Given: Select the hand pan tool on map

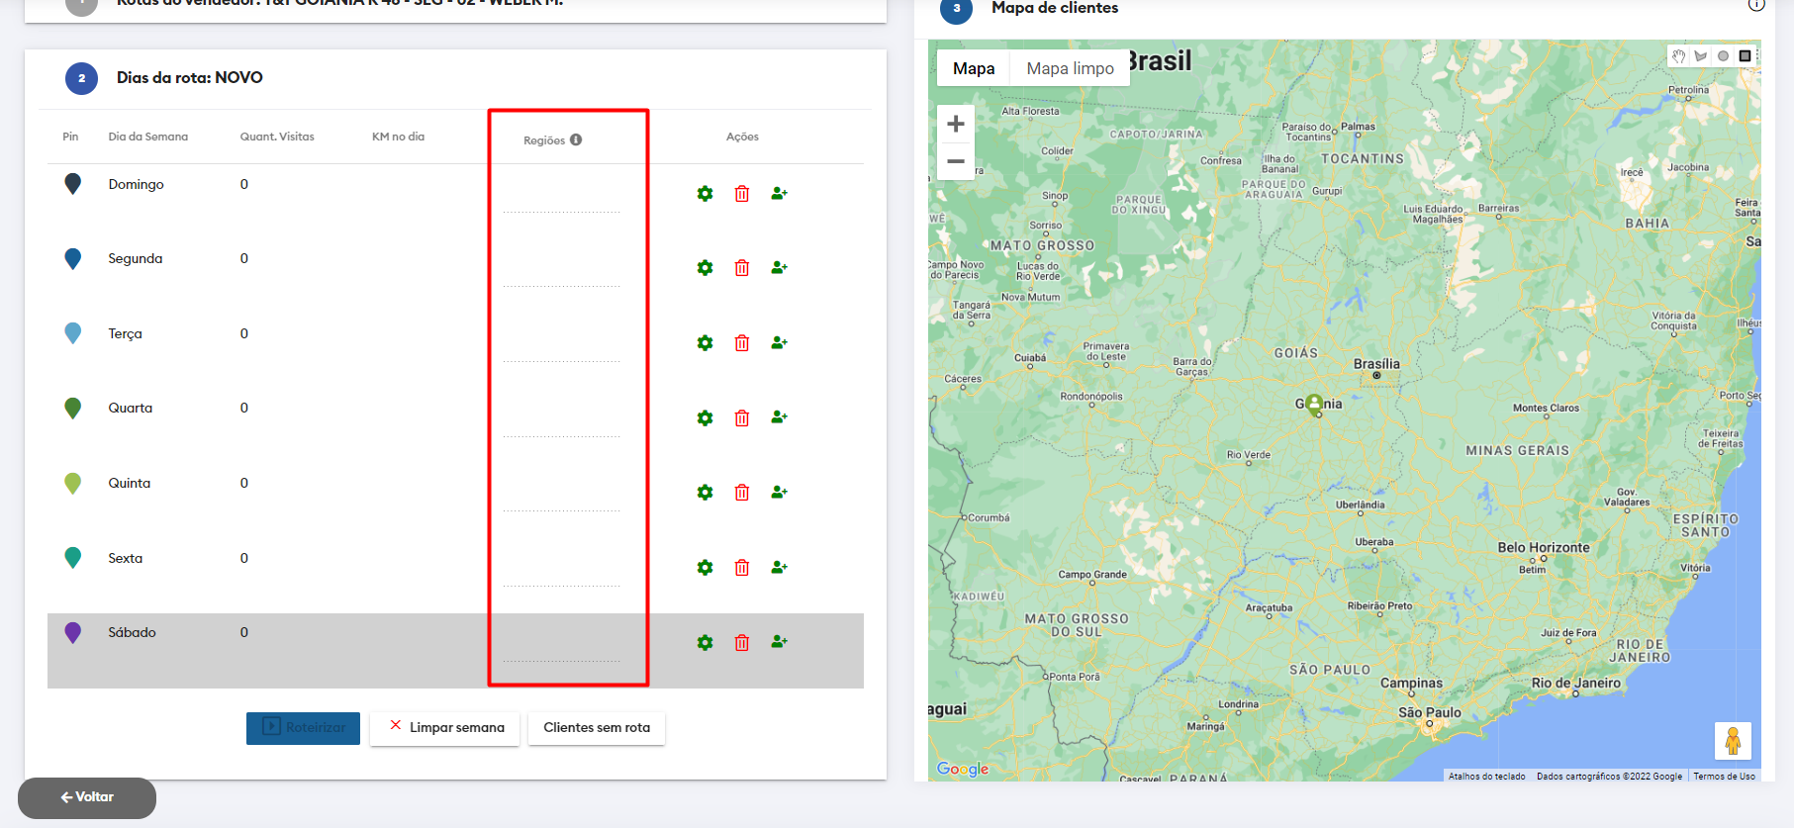Looking at the screenshot, I should [1678, 56].
